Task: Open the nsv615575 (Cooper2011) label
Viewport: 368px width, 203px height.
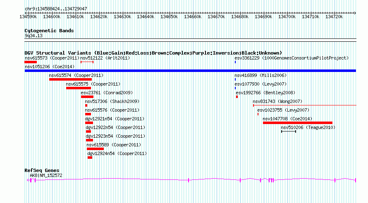Action: point(93,84)
